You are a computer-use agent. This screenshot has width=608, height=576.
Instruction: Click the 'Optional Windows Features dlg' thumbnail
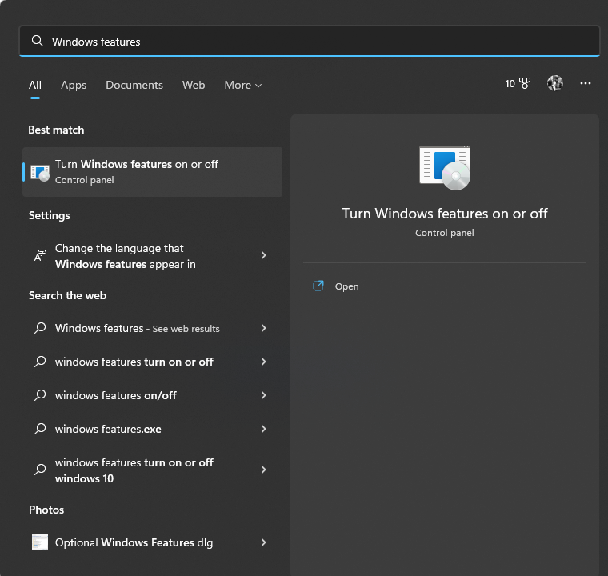click(40, 542)
